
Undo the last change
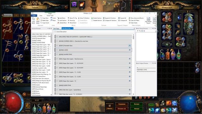pos(53,18)
